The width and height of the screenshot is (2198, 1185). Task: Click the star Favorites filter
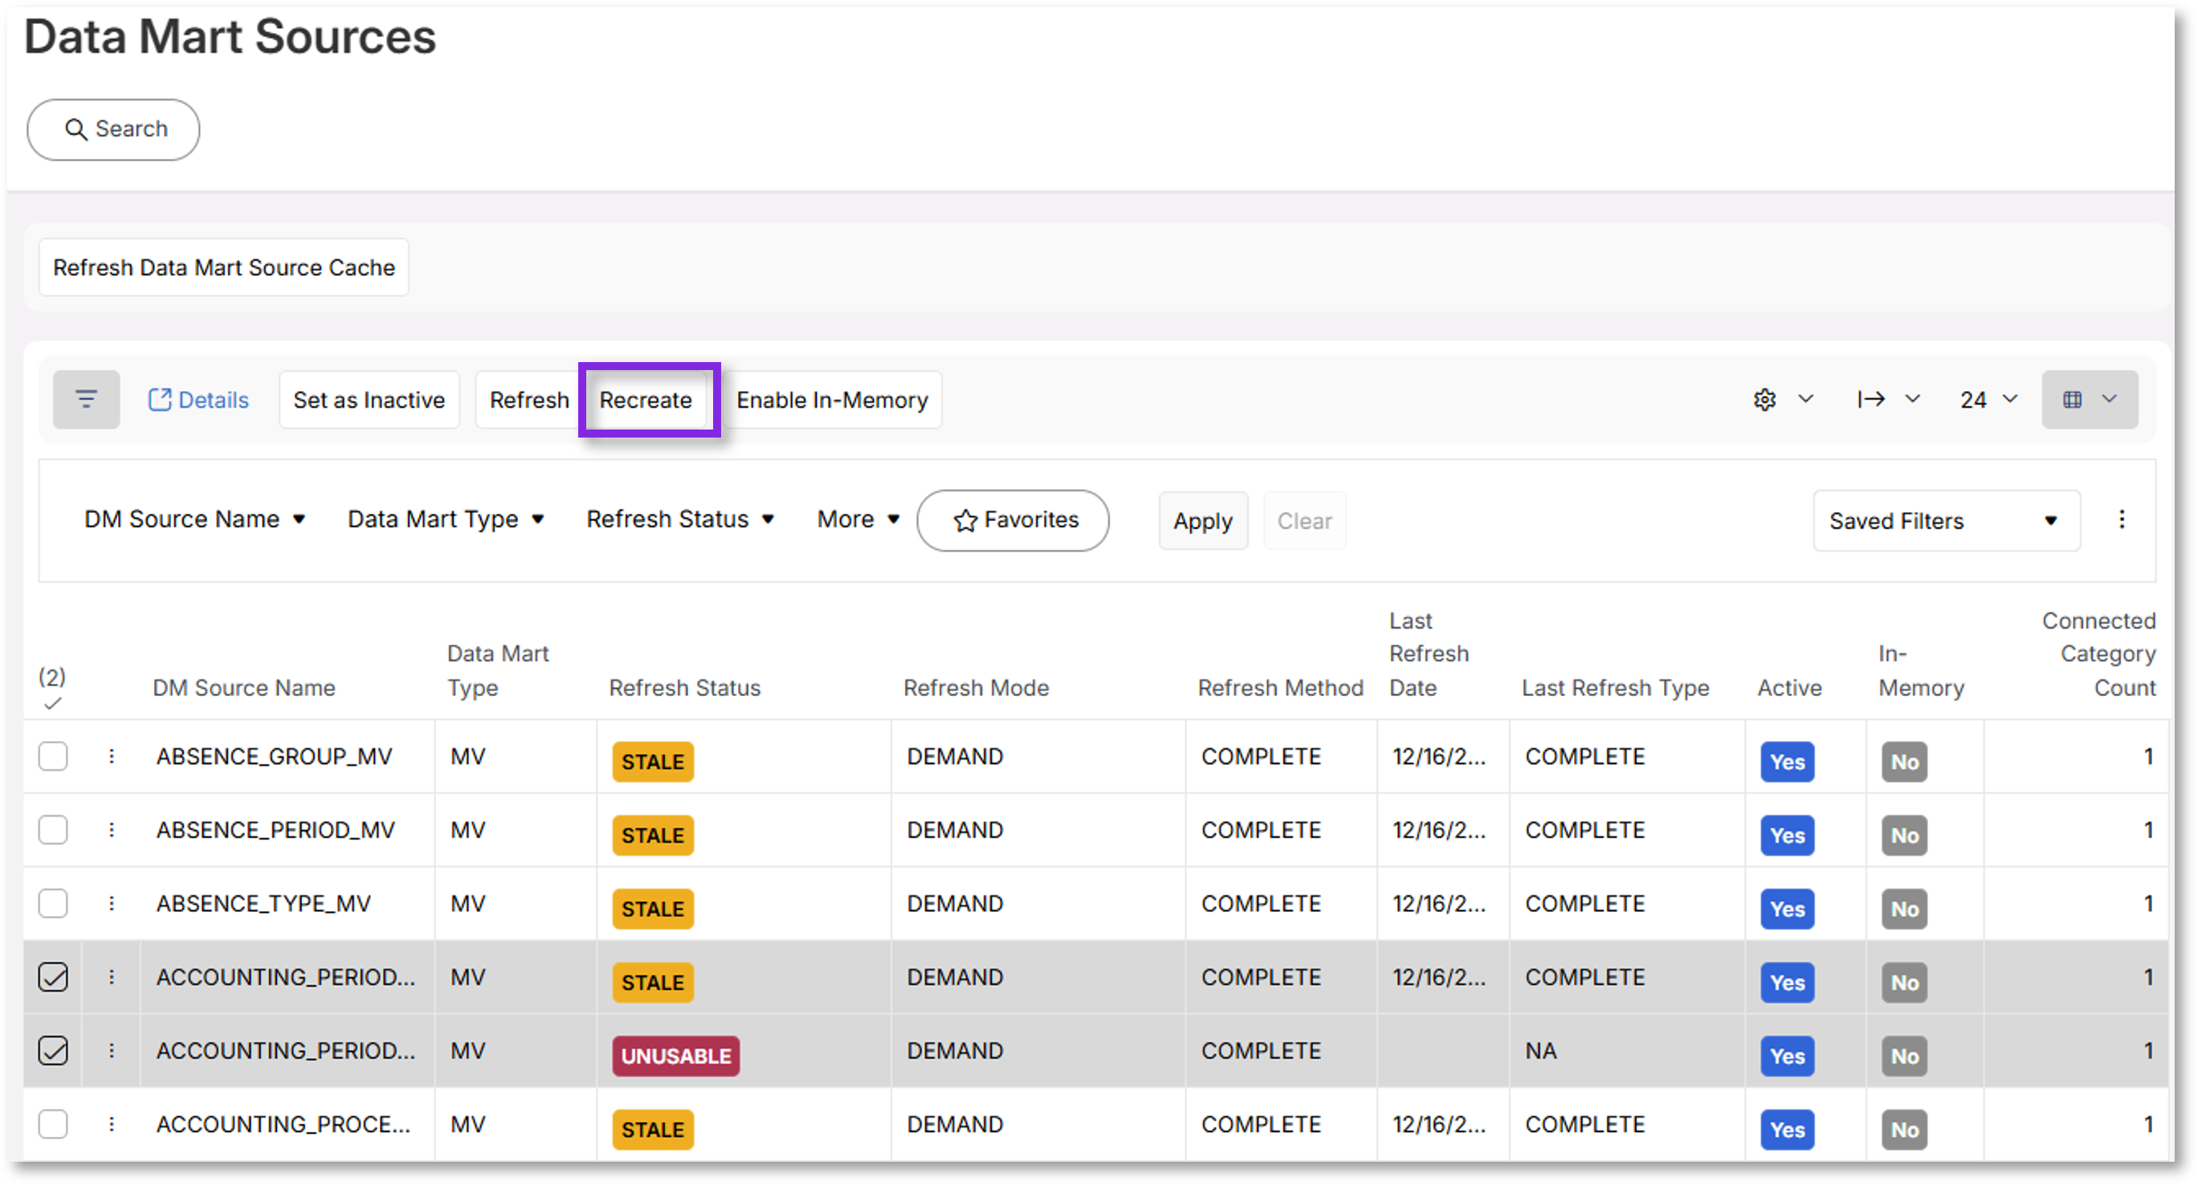[x=1013, y=519]
